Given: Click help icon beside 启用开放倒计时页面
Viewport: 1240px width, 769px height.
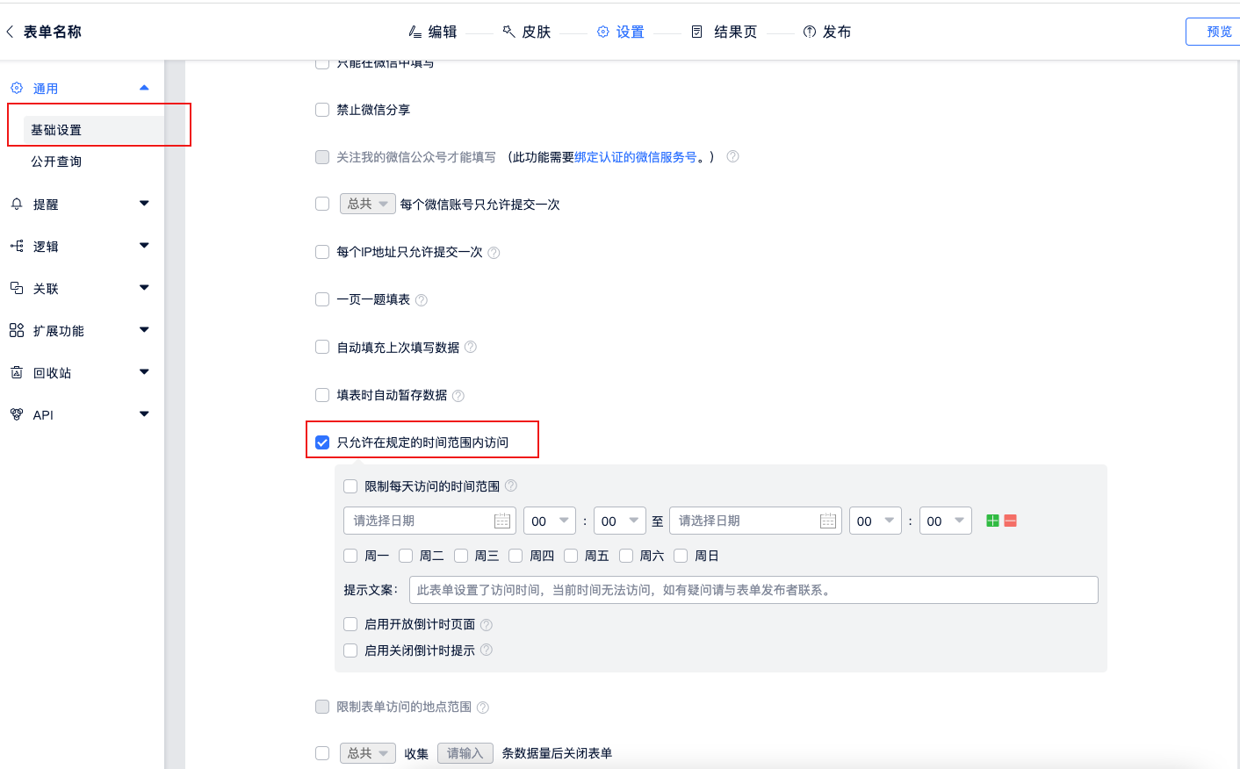Looking at the screenshot, I should (x=487, y=625).
